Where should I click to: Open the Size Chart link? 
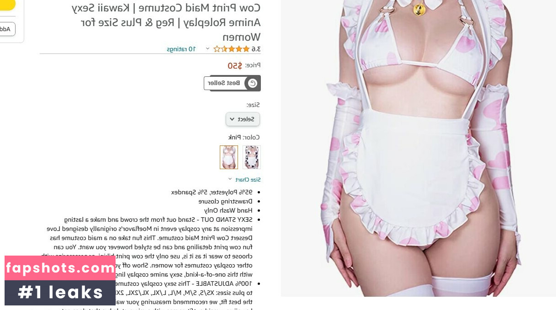(248, 180)
